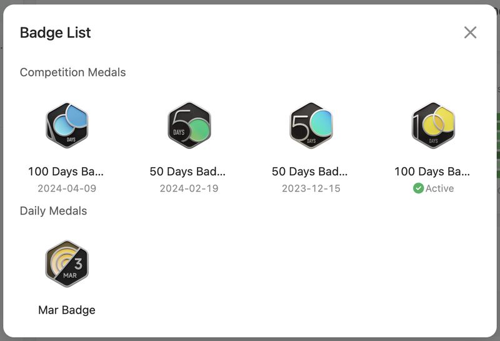The image size is (500, 341).
Task: Open the Mar 3 daily badge icon
Action: click(67, 264)
